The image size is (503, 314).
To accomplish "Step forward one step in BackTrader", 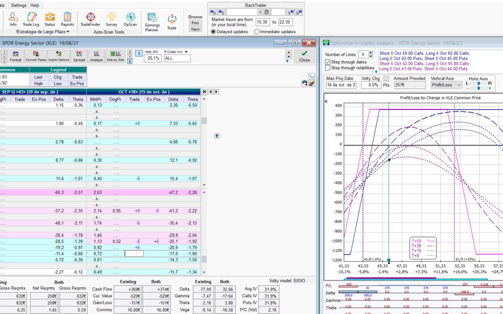I will (291, 12).
